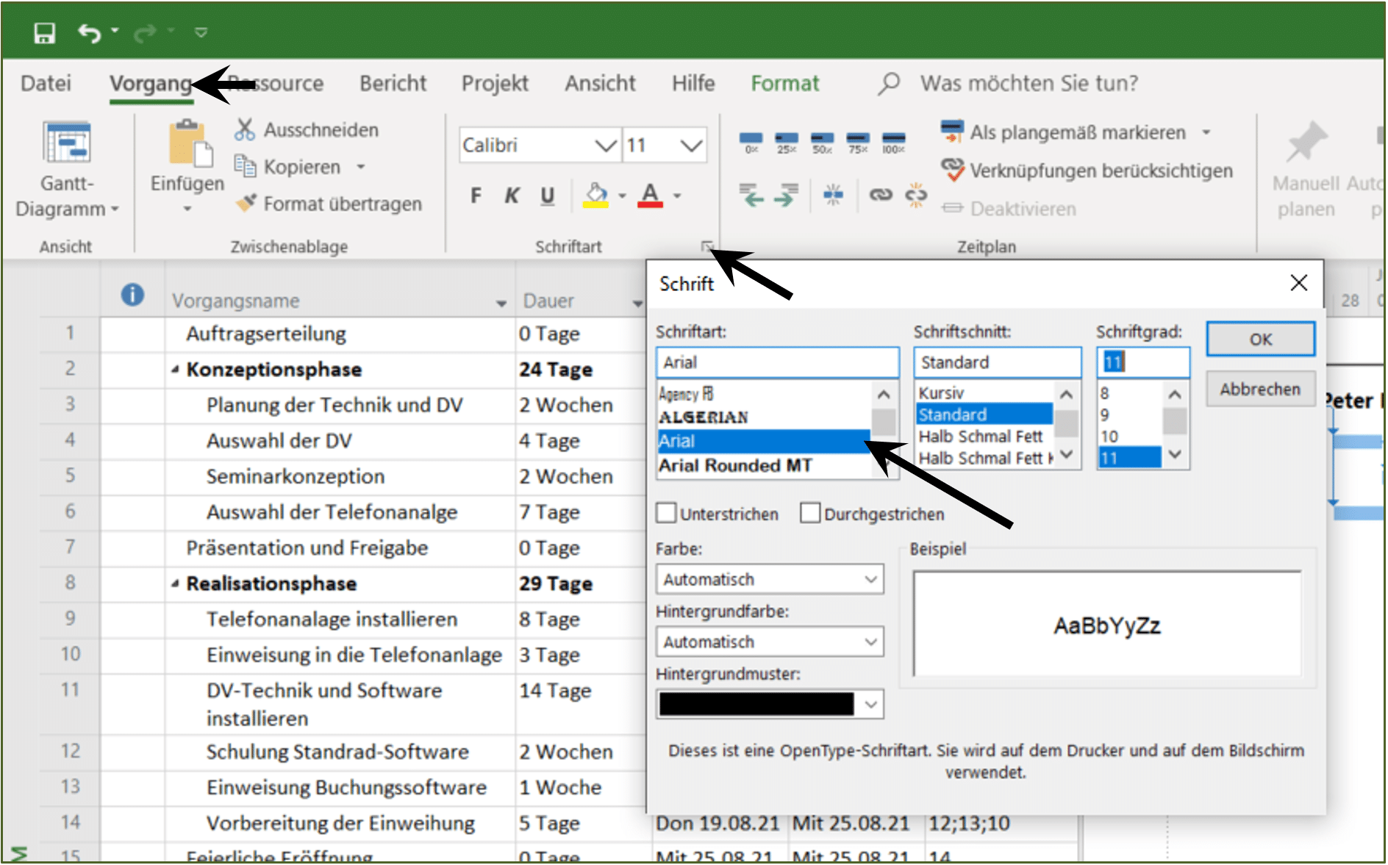Open the Hilfe tab
Viewport: 1388px width, 865px height.
693,83
